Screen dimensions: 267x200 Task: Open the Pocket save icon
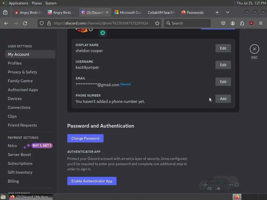point(223,23)
